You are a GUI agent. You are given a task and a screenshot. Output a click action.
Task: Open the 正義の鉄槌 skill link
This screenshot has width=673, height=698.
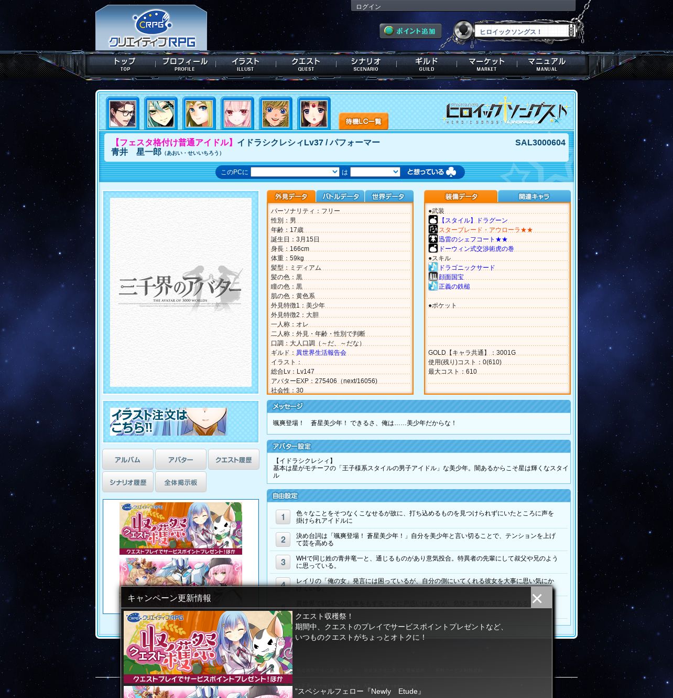[454, 287]
